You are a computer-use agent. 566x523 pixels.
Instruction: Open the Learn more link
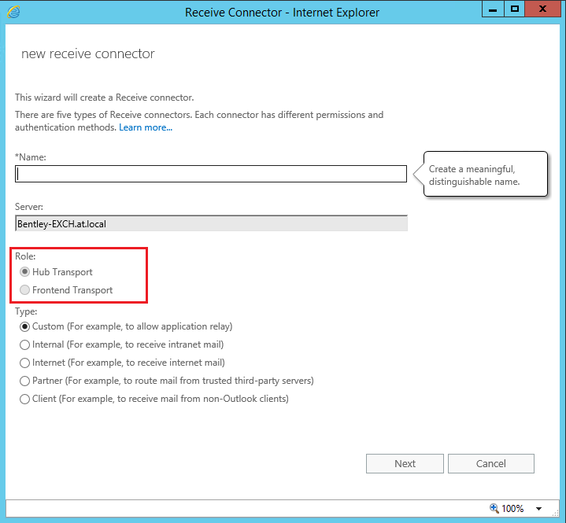(x=146, y=127)
